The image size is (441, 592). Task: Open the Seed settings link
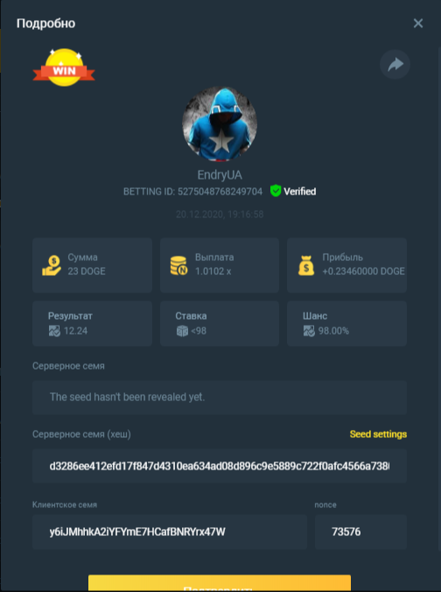[x=378, y=434]
